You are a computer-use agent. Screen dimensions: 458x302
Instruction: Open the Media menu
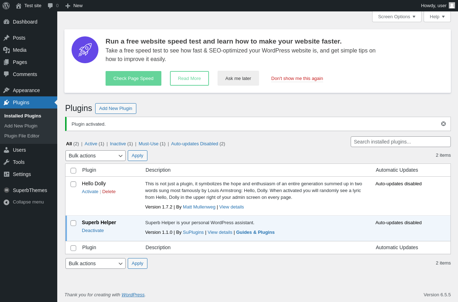point(29,50)
